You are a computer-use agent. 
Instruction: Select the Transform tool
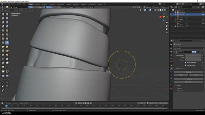7,86
